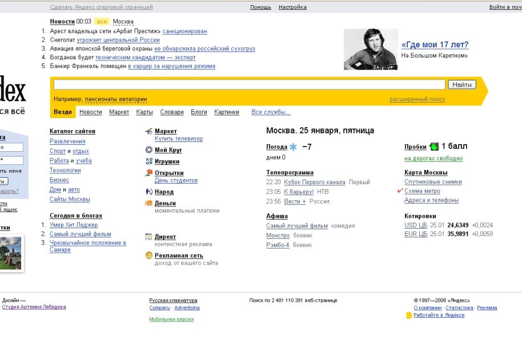Open расширенный поиск advanced search link

coord(417,99)
